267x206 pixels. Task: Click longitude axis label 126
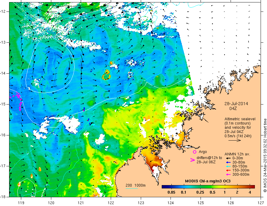tap(231, 203)
